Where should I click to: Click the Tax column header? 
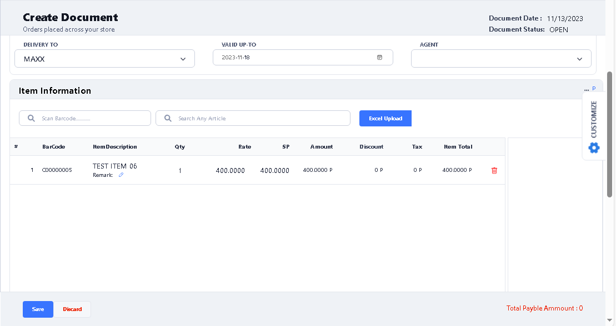(417, 147)
